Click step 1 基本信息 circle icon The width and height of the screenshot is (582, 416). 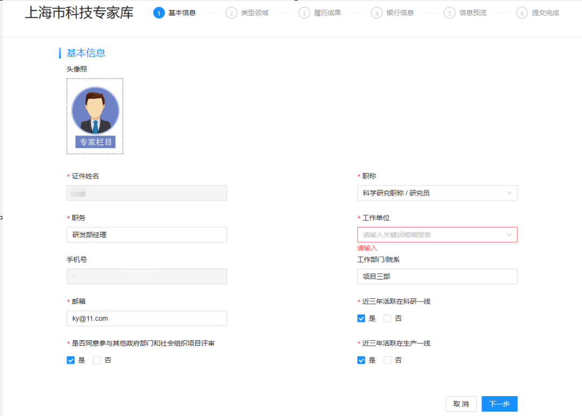159,13
